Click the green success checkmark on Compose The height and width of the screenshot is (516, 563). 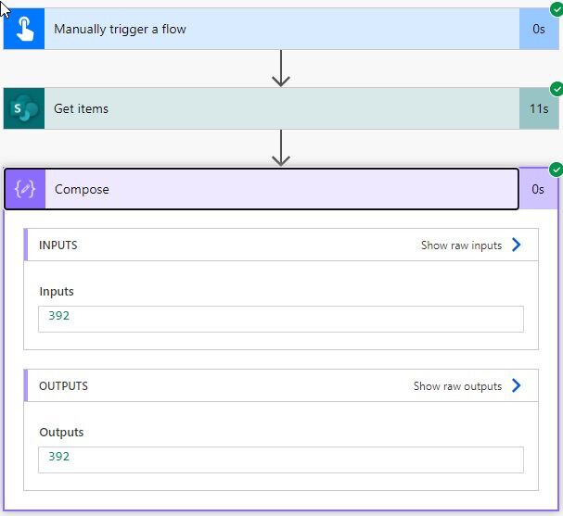(557, 170)
